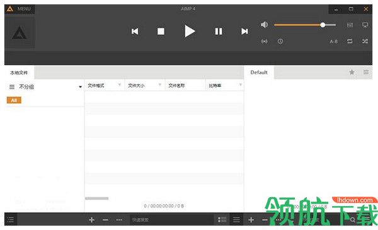
Task: Mute audio with the speaker icon
Action: coord(264,25)
